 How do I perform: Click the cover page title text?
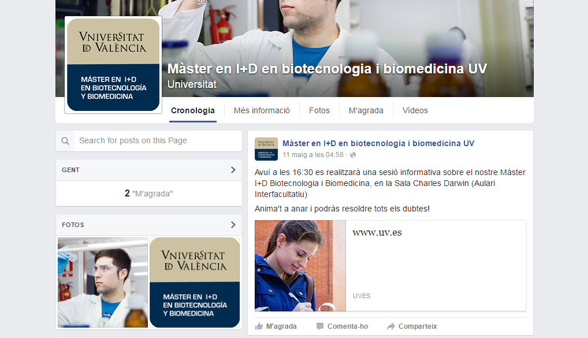tap(327, 69)
